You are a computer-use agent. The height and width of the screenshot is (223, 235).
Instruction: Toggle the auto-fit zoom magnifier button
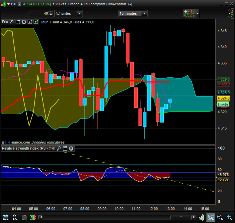coord(211,217)
